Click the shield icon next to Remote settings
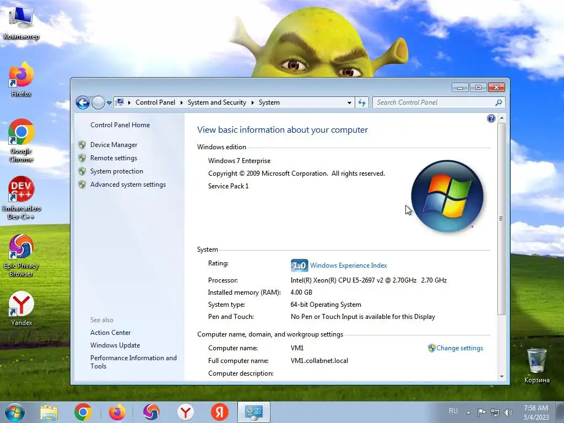This screenshot has width=564, height=423. (82, 158)
